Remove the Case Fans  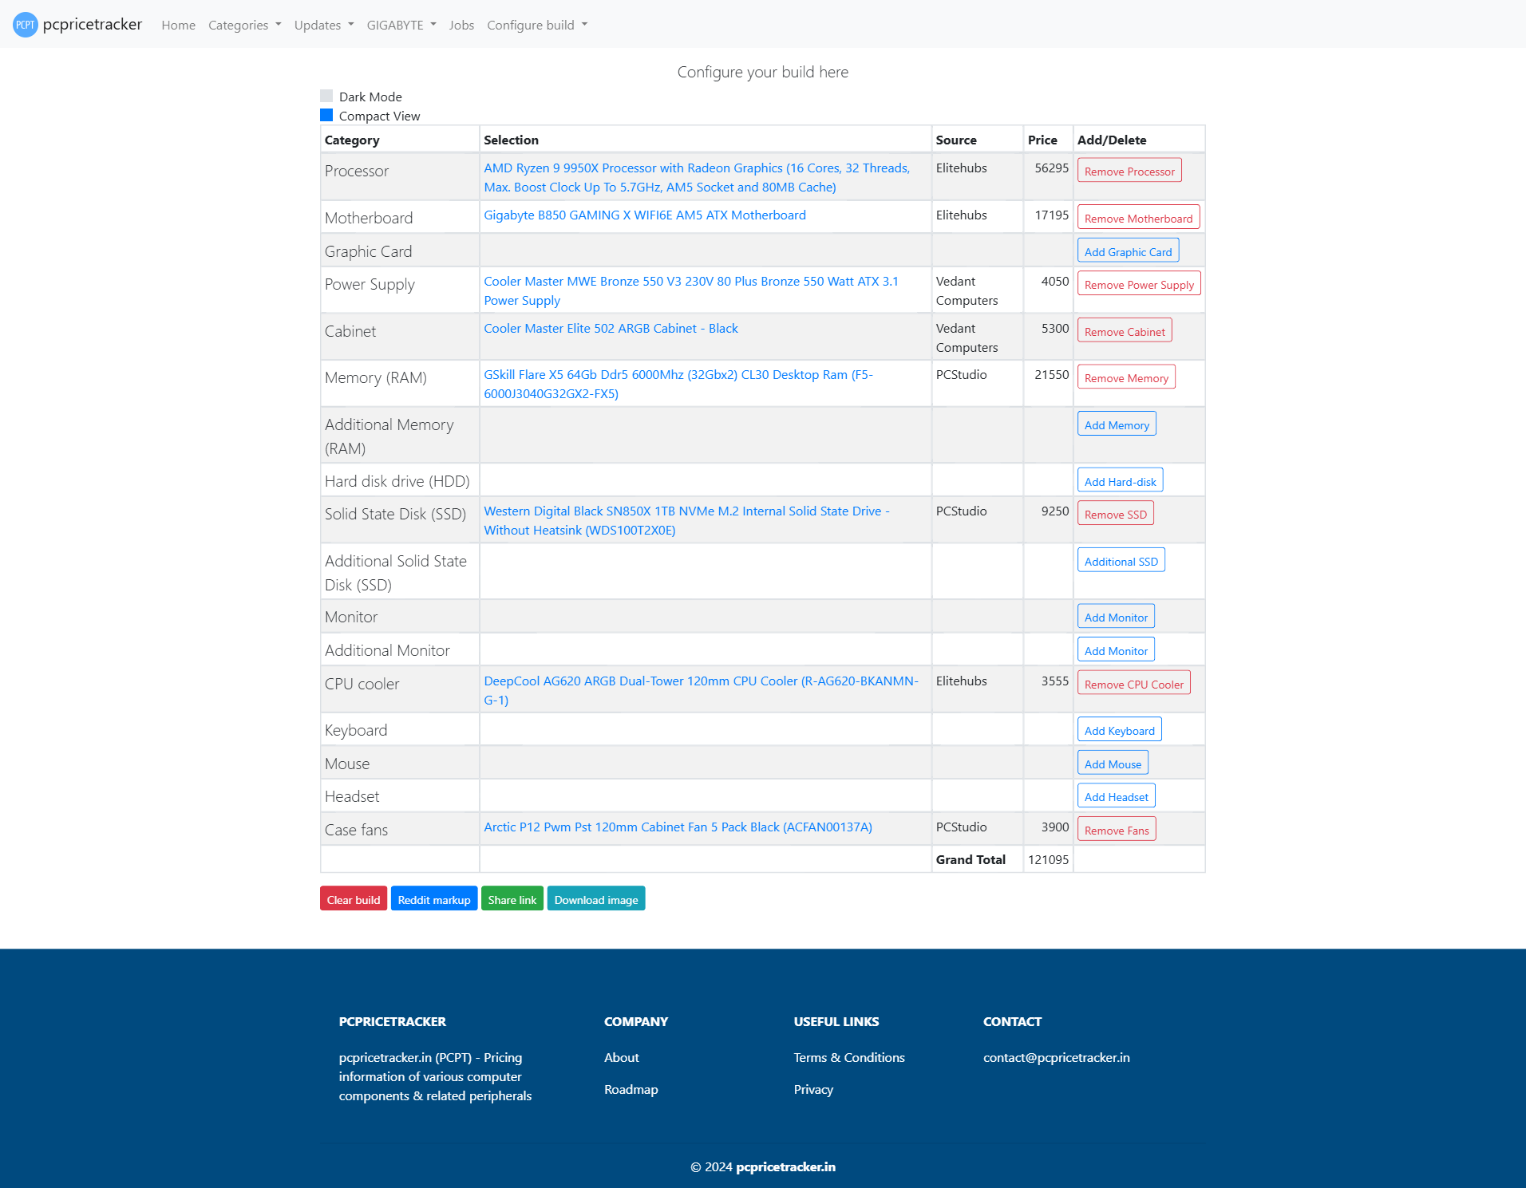[1117, 830]
